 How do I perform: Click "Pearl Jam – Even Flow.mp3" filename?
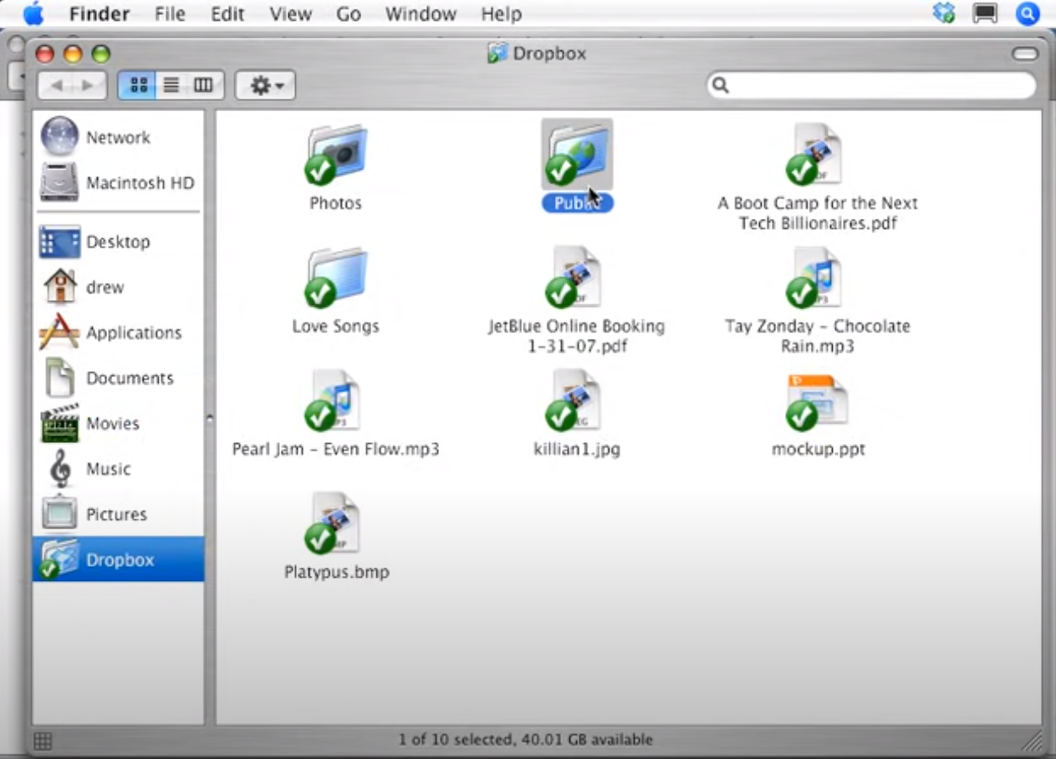click(335, 449)
